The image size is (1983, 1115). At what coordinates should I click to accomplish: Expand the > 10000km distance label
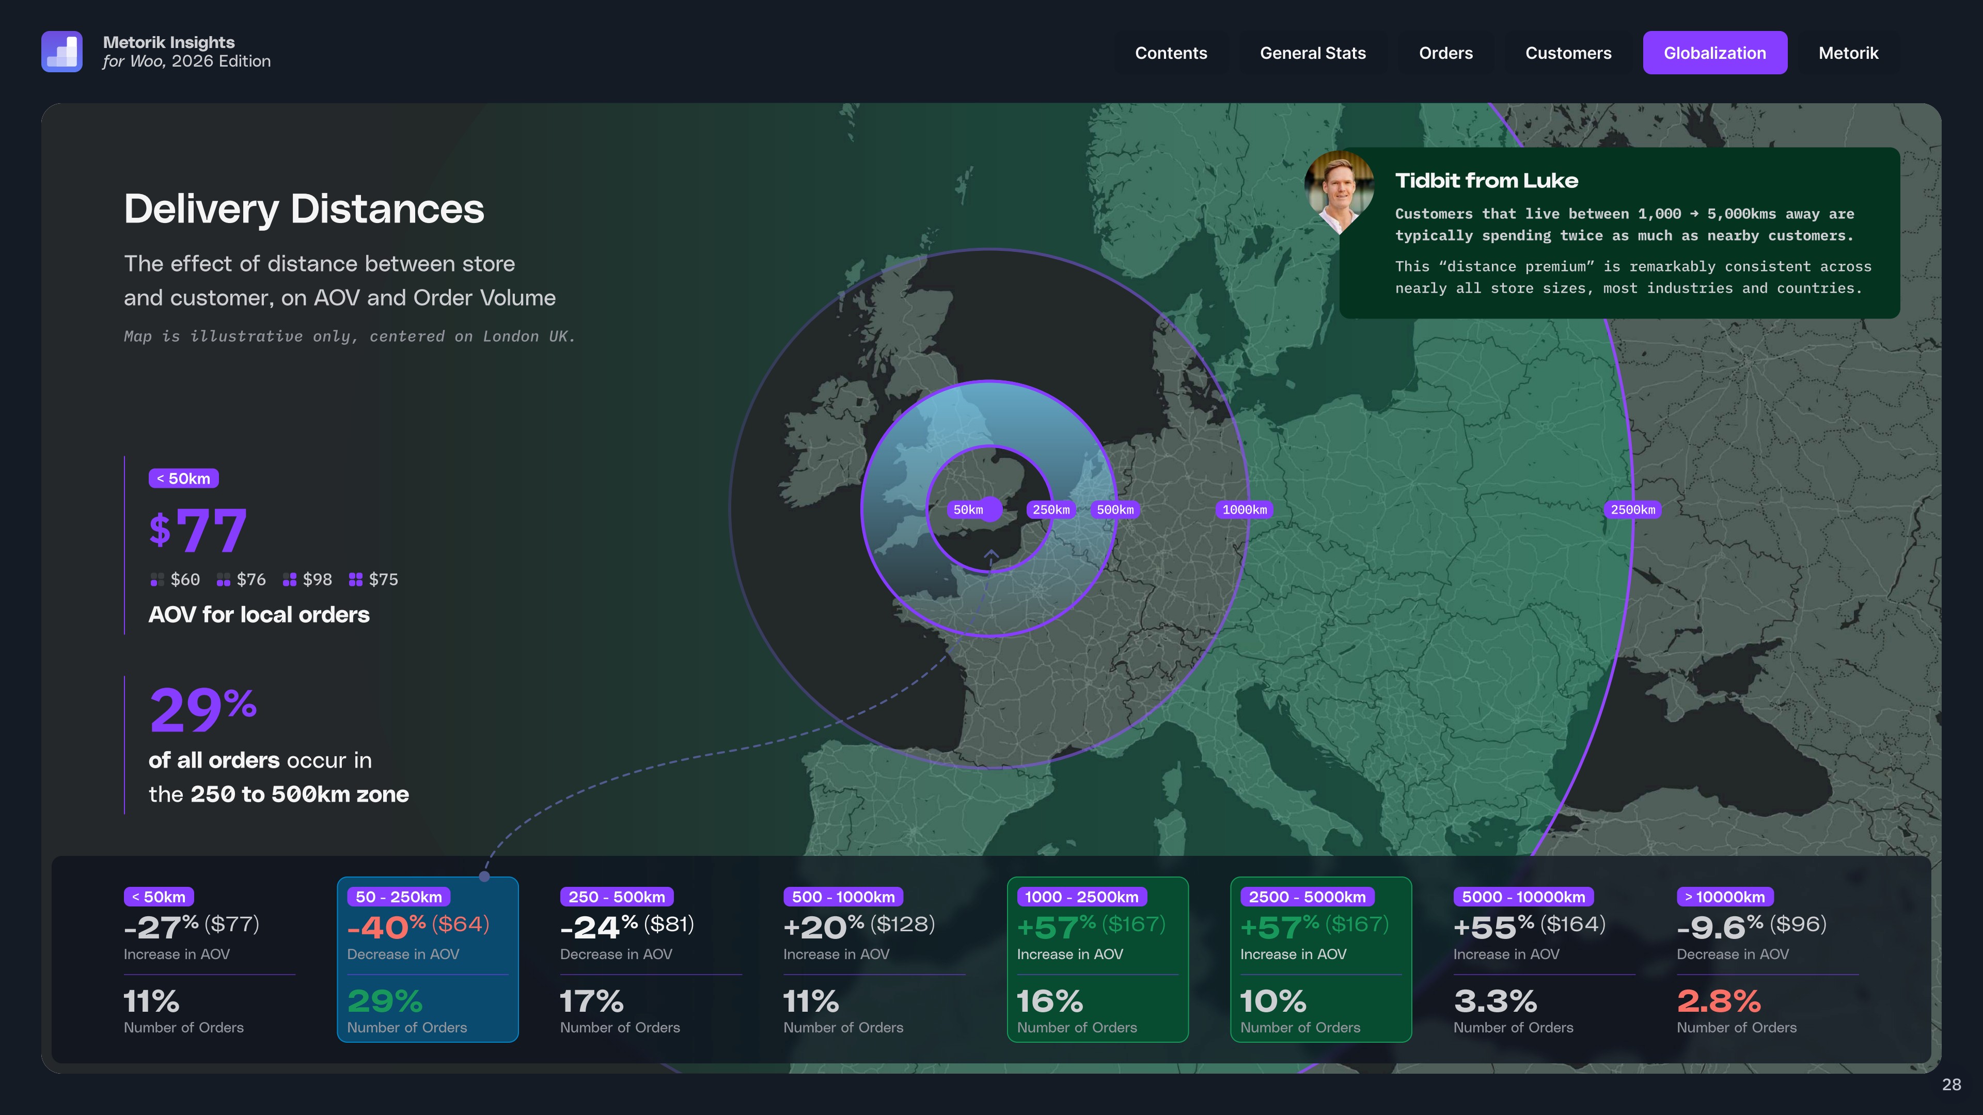1725,897
